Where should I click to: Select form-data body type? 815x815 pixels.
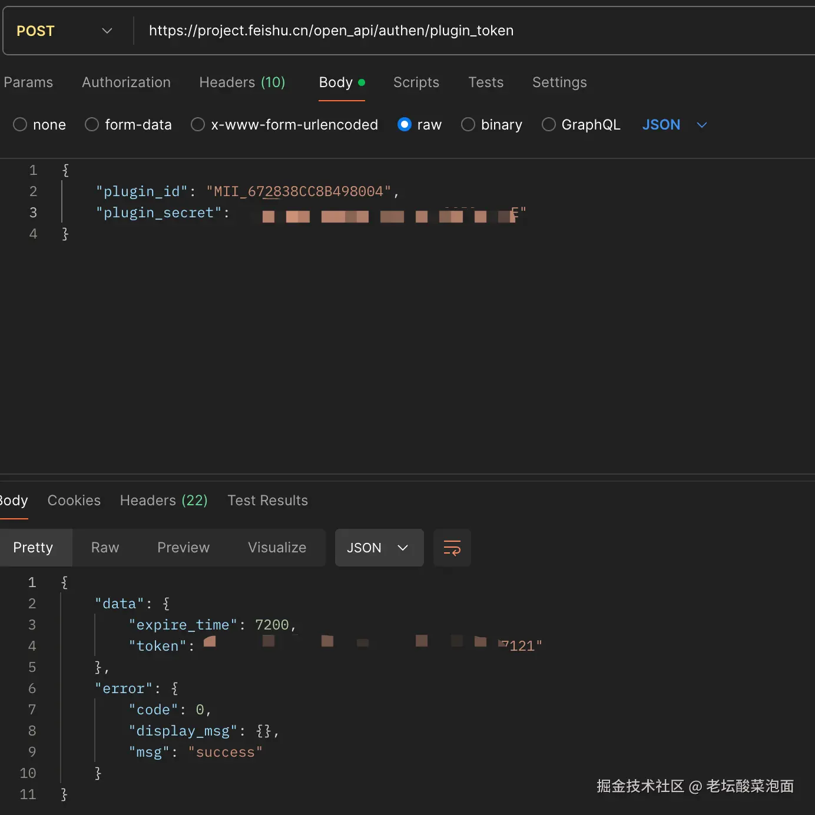pos(92,125)
